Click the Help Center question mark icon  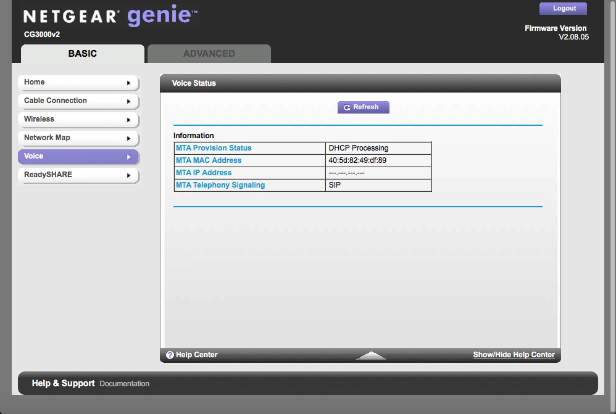(170, 355)
